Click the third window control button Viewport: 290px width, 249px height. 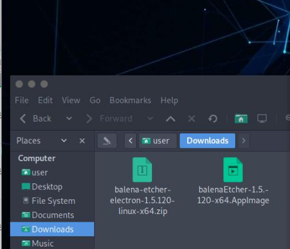44,84
